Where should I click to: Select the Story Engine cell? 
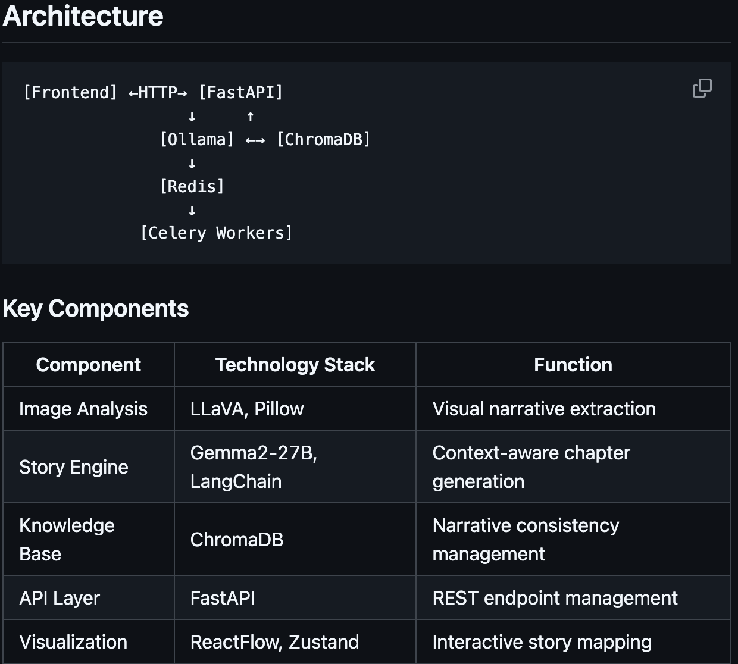(89, 466)
